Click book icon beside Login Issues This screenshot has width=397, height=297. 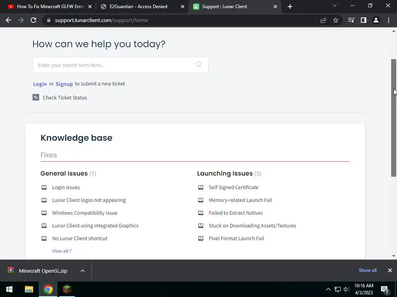tap(44, 188)
